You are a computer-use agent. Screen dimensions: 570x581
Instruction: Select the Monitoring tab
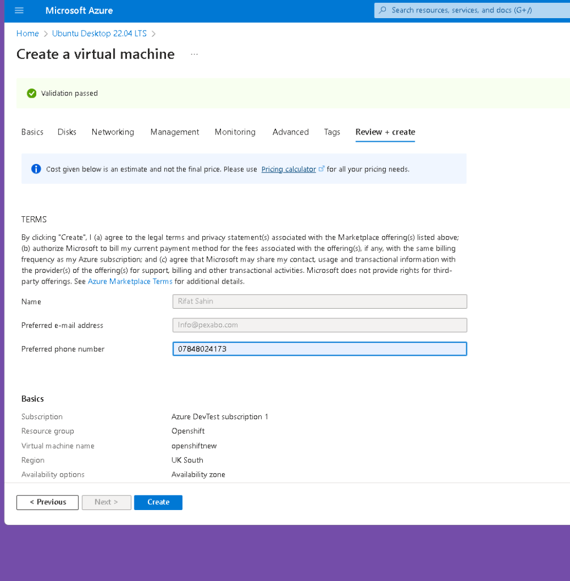point(235,132)
